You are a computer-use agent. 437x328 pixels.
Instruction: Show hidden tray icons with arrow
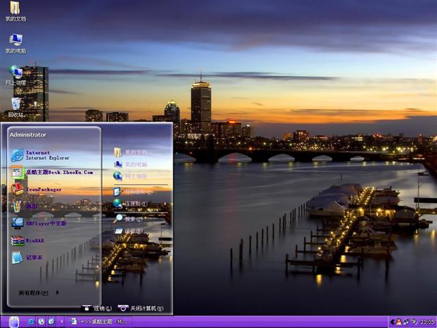click(x=391, y=321)
